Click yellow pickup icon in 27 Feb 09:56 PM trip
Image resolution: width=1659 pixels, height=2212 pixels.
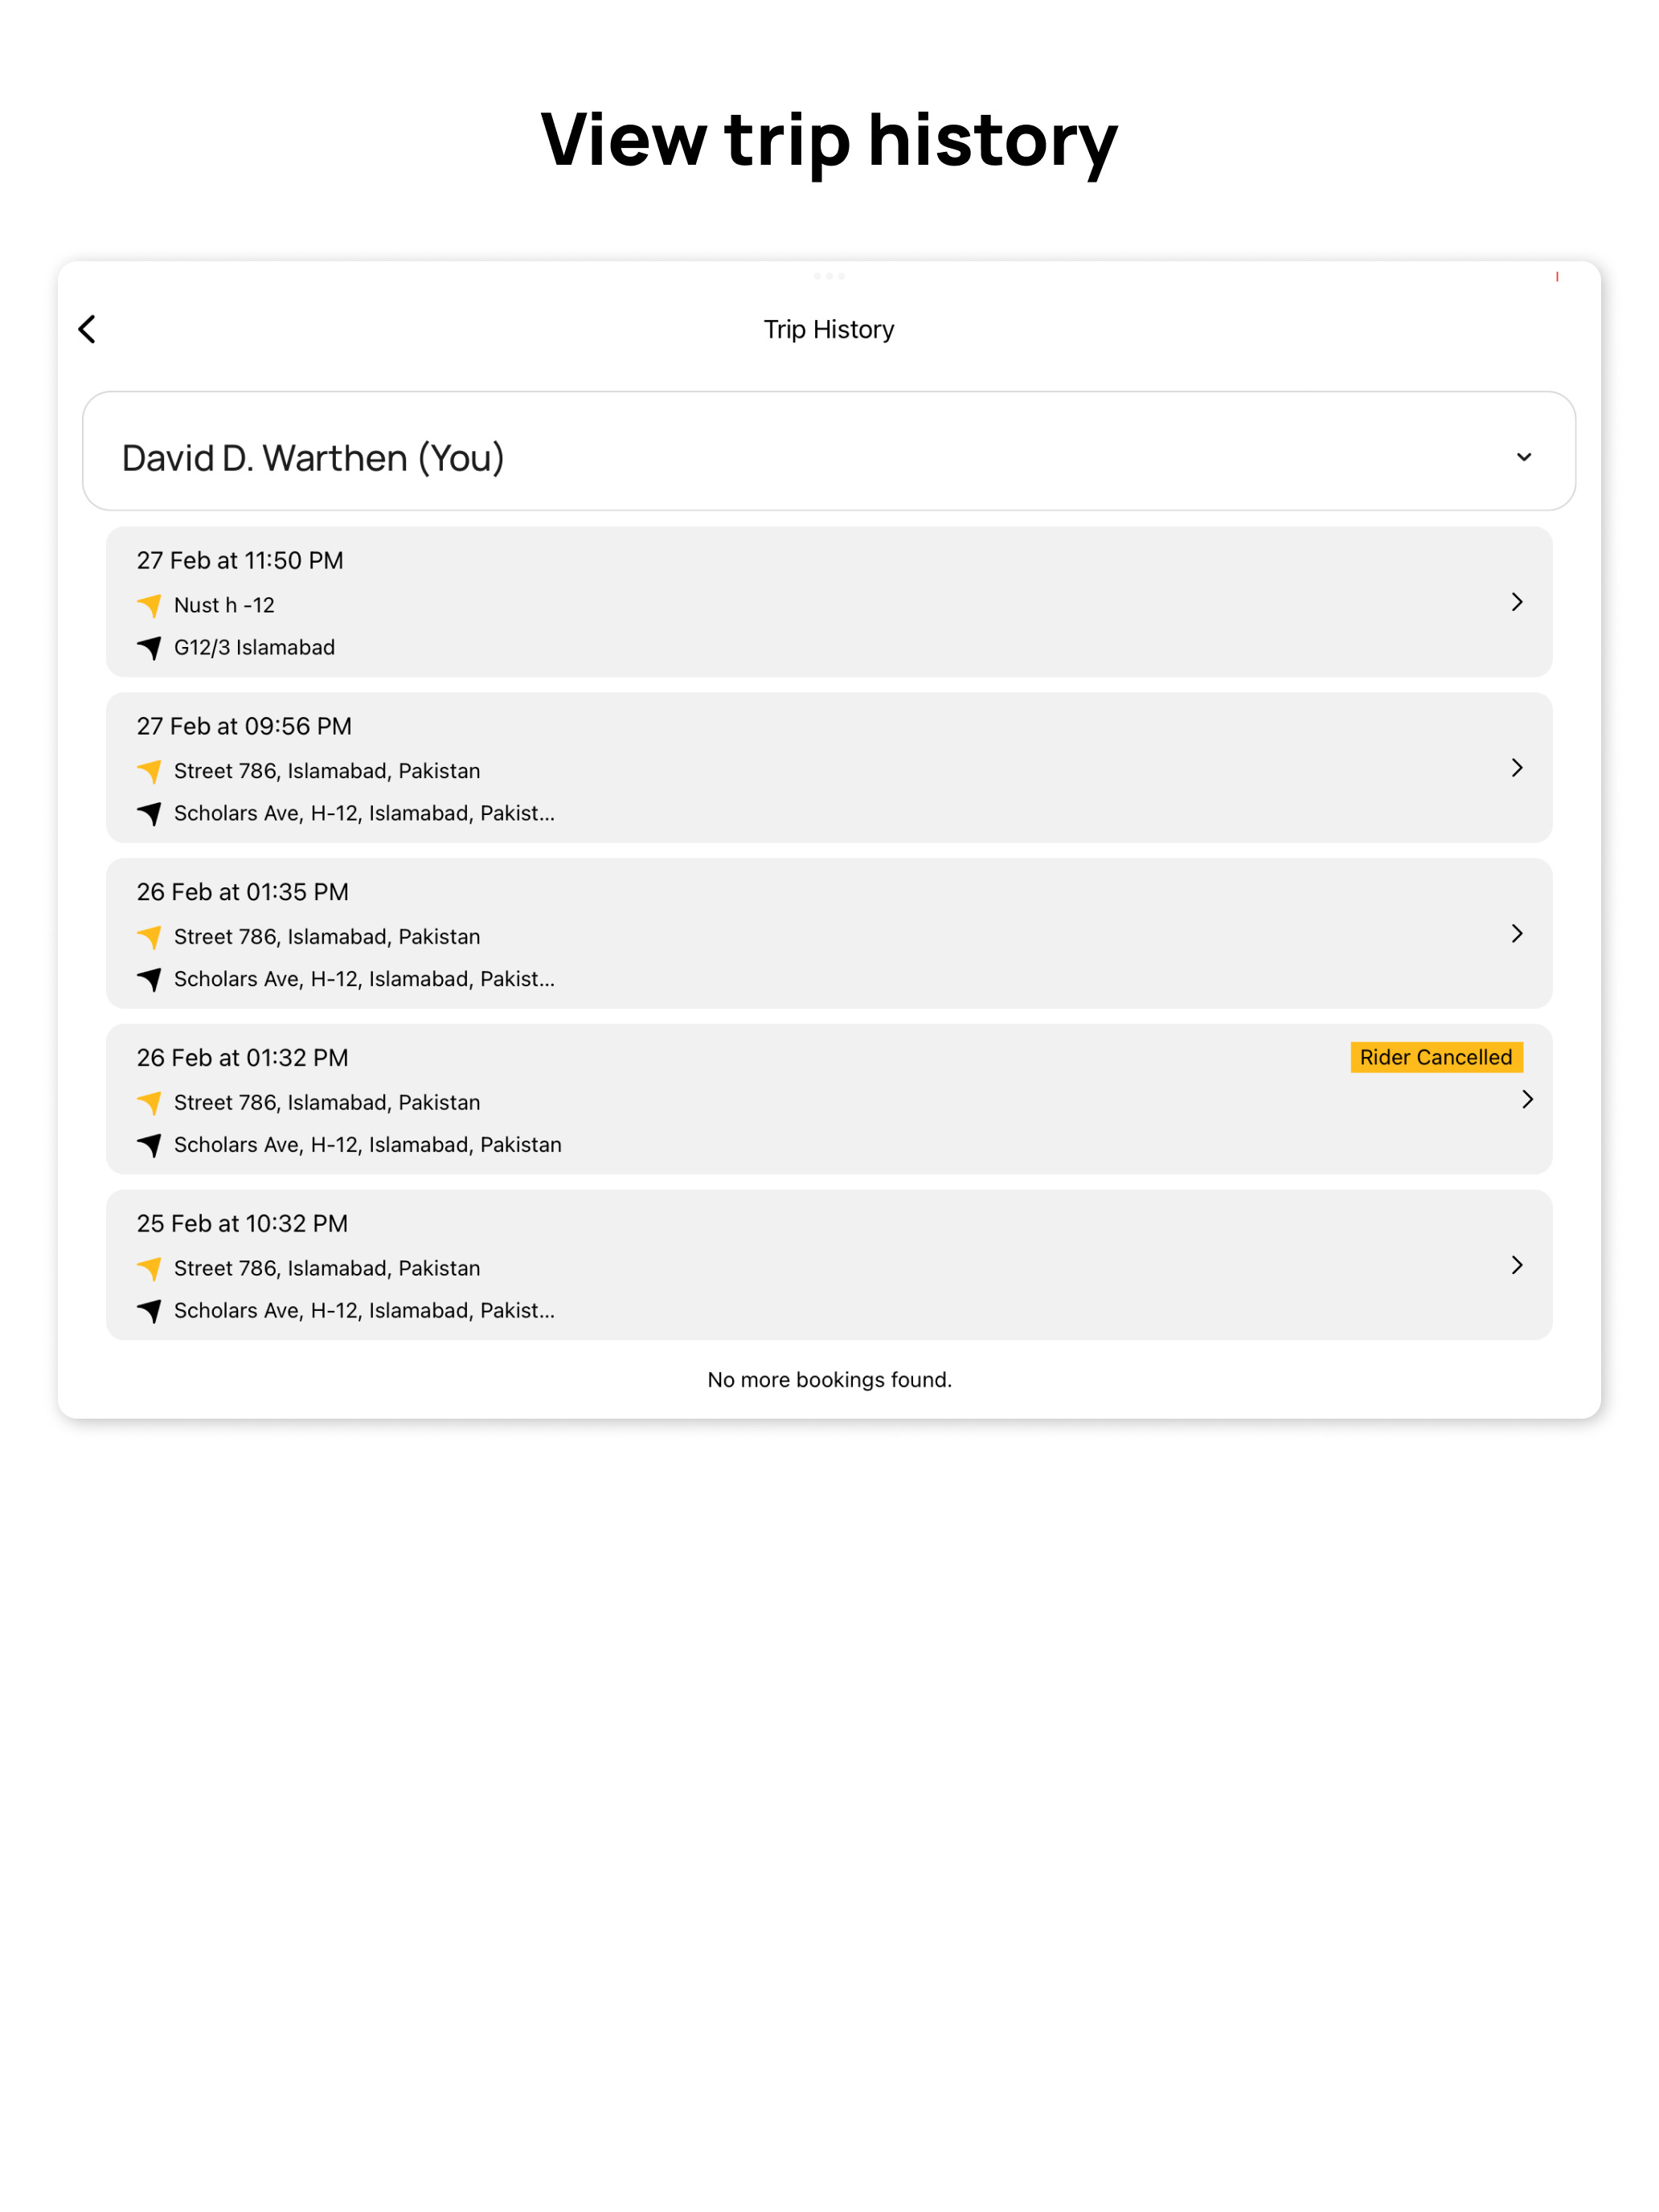pyautogui.click(x=150, y=772)
